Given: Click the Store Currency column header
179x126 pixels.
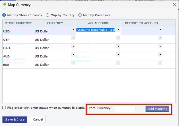Looking at the screenshot, I should click(18, 23).
